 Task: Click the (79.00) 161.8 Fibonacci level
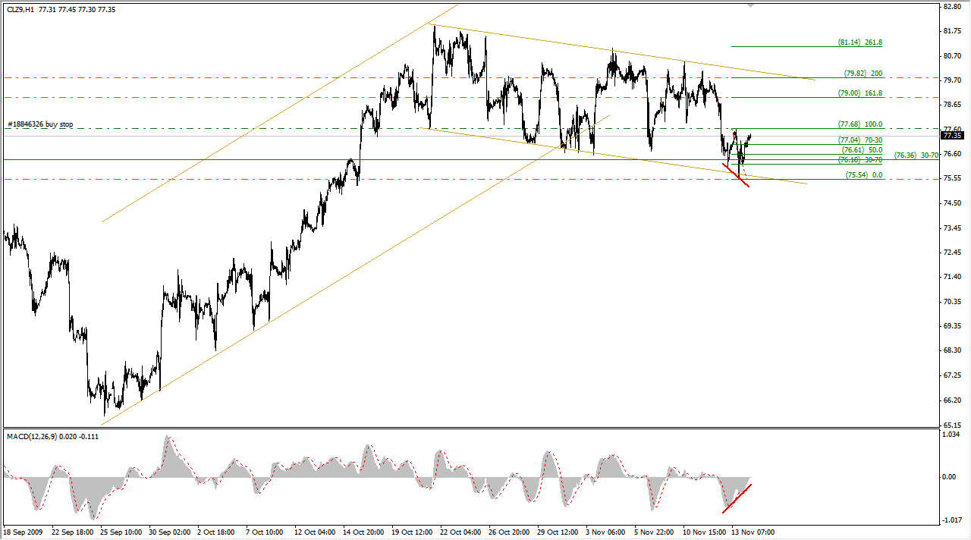coord(860,93)
